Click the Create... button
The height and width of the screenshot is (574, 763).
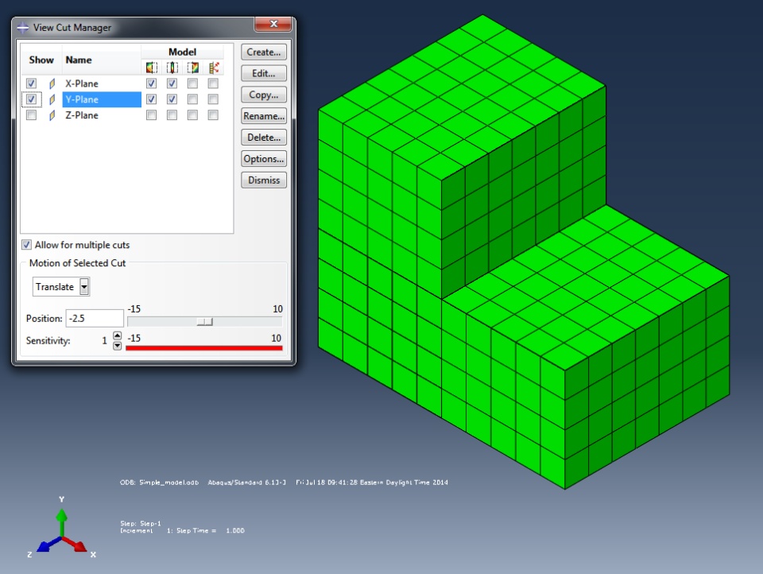click(264, 52)
